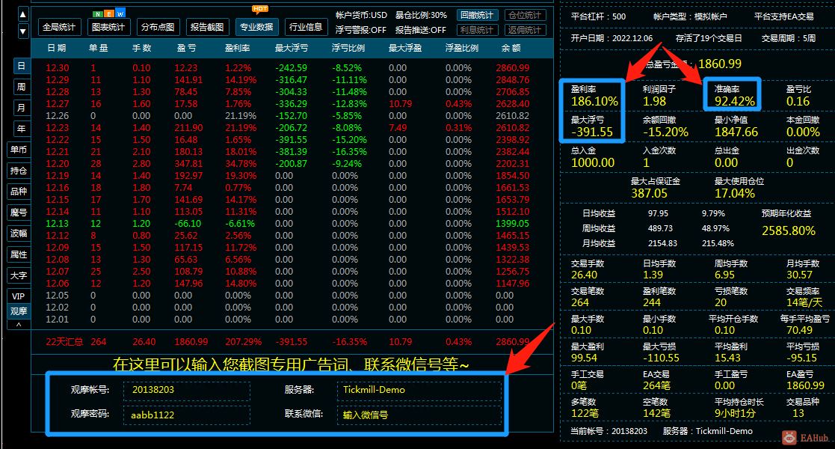Click the 最大浮亏 -391.55 stat
Screen dimensions: 835x449
(591, 132)
